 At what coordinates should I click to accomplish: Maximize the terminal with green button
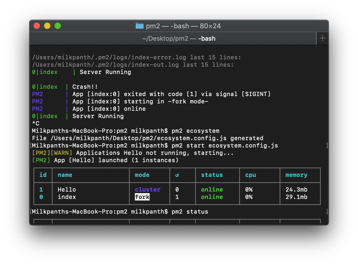58,26
